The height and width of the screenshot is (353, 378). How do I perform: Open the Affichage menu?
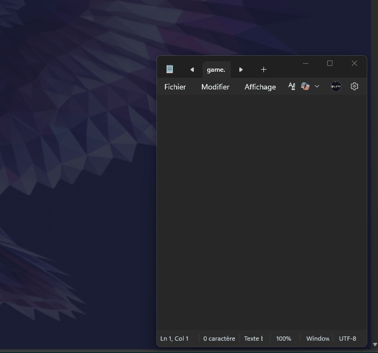260,87
